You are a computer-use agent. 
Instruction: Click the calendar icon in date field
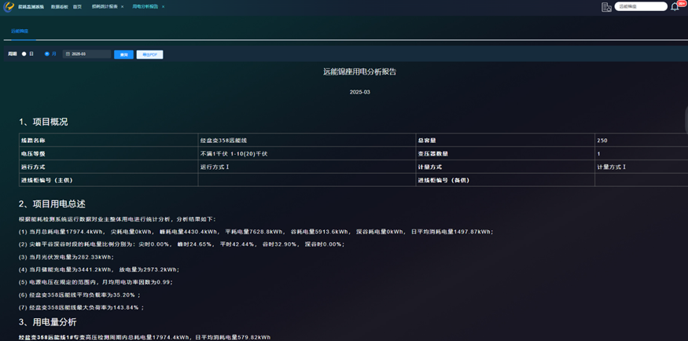(68, 54)
